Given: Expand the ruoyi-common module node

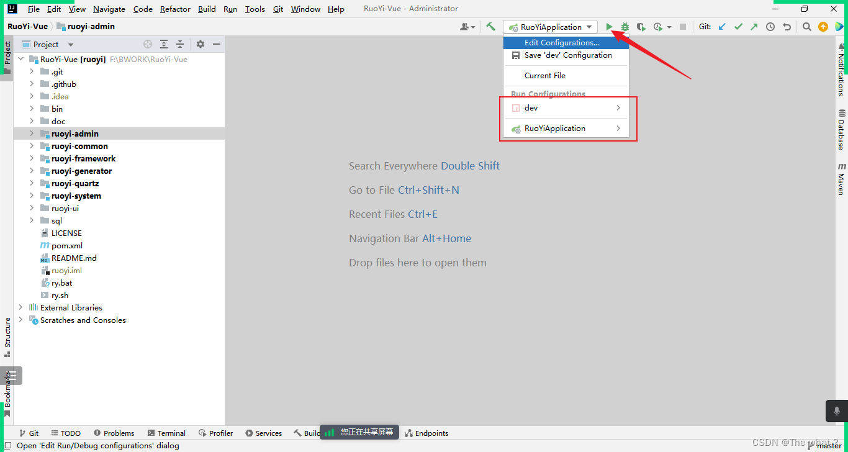Looking at the screenshot, I should (32, 146).
